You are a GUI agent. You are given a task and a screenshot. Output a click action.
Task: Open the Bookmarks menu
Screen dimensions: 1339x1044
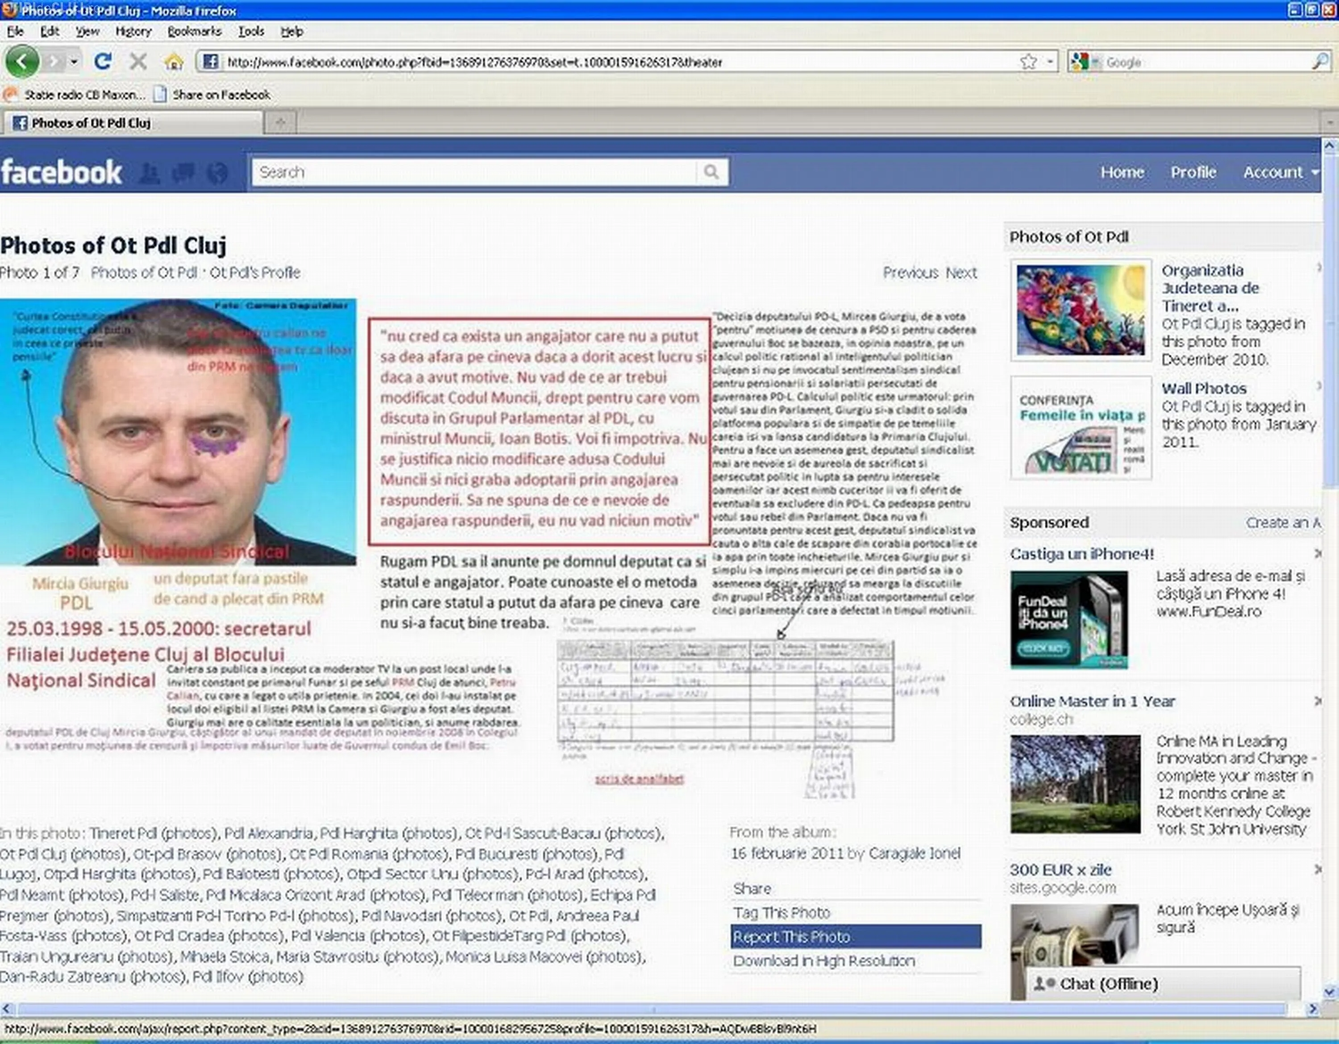194,31
